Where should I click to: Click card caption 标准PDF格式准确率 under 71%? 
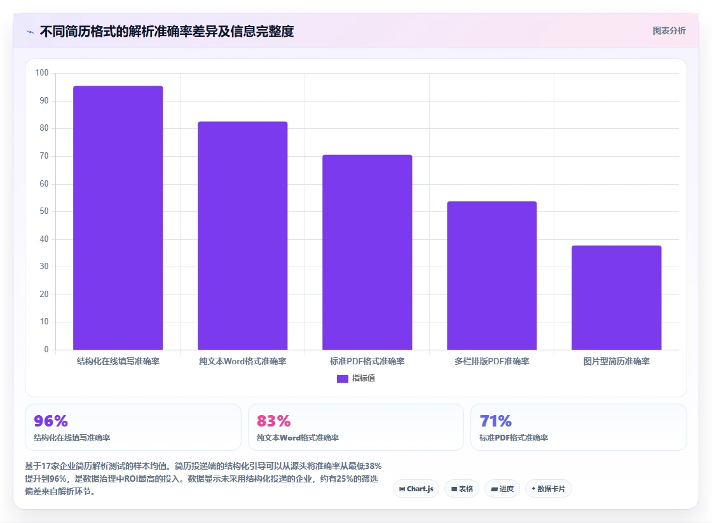pyautogui.click(x=514, y=438)
